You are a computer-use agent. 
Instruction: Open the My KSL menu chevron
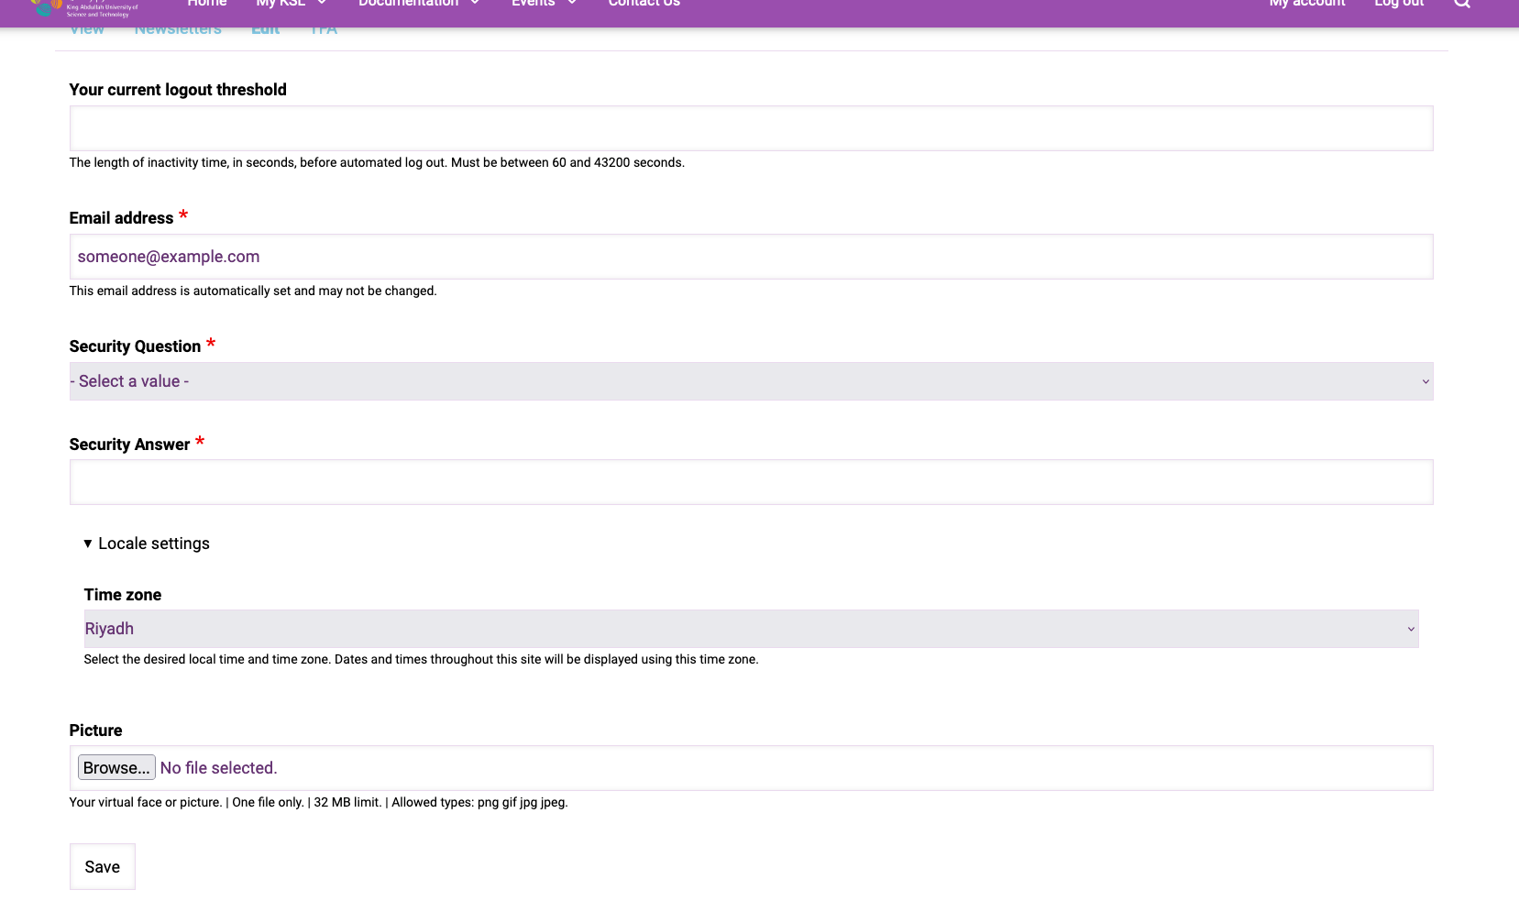[322, 4]
